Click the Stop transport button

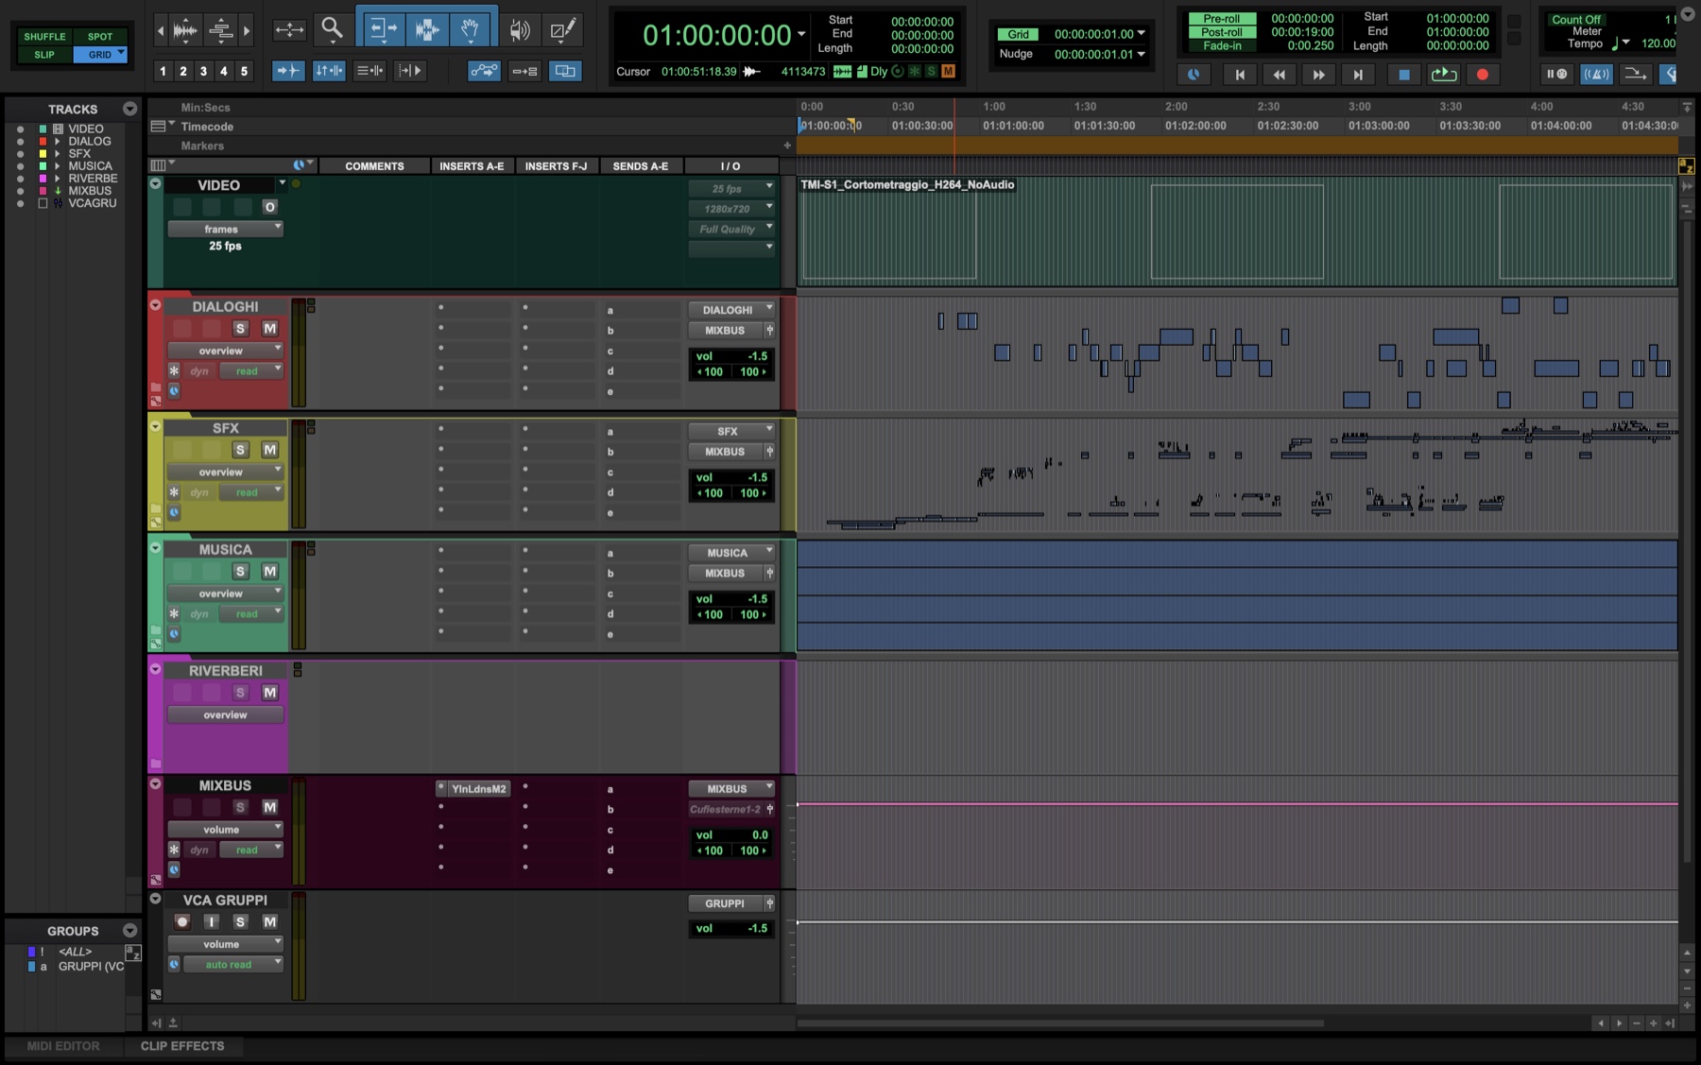tap(1404, 74)
